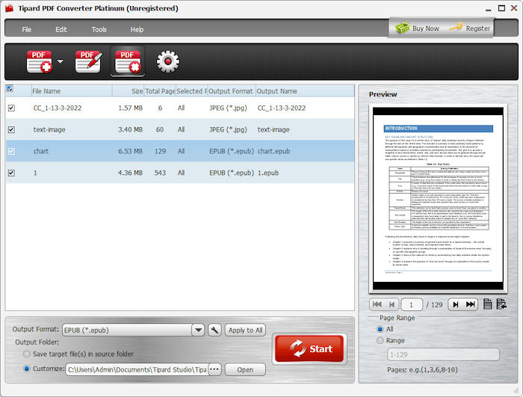Click the Remove PDF file icon
The height and width of the screenshot is (397, 523).
coord(127,61)
